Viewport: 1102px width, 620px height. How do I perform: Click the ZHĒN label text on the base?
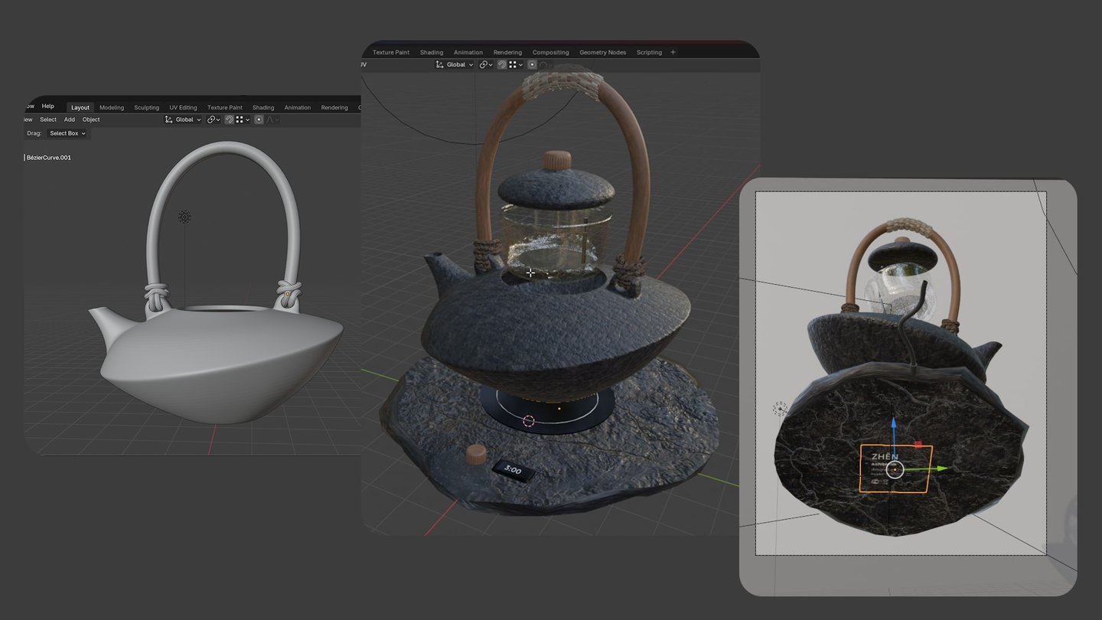[x=885, y=457]
